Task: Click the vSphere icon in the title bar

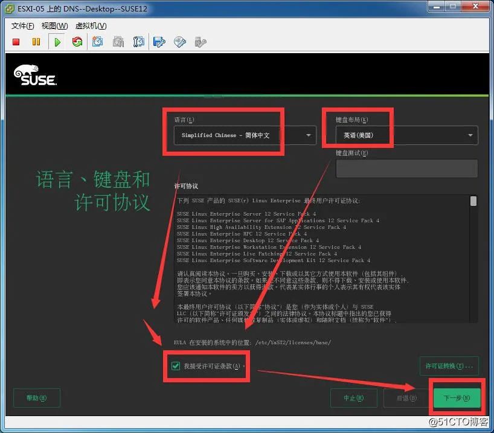Action: coord(10,9)
